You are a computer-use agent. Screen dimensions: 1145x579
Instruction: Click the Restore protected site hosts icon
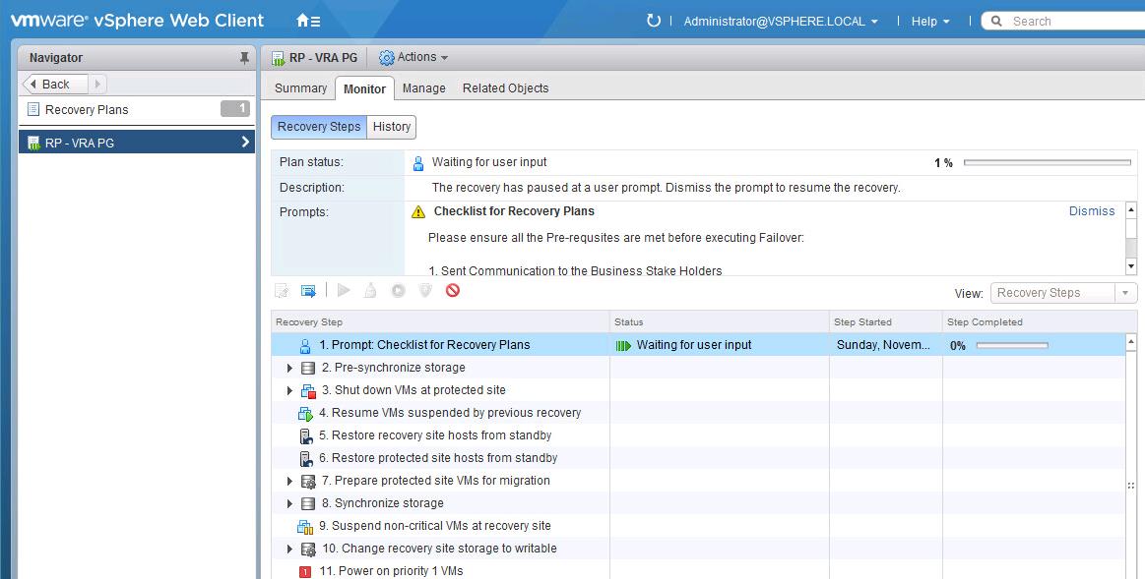[306, 459]
